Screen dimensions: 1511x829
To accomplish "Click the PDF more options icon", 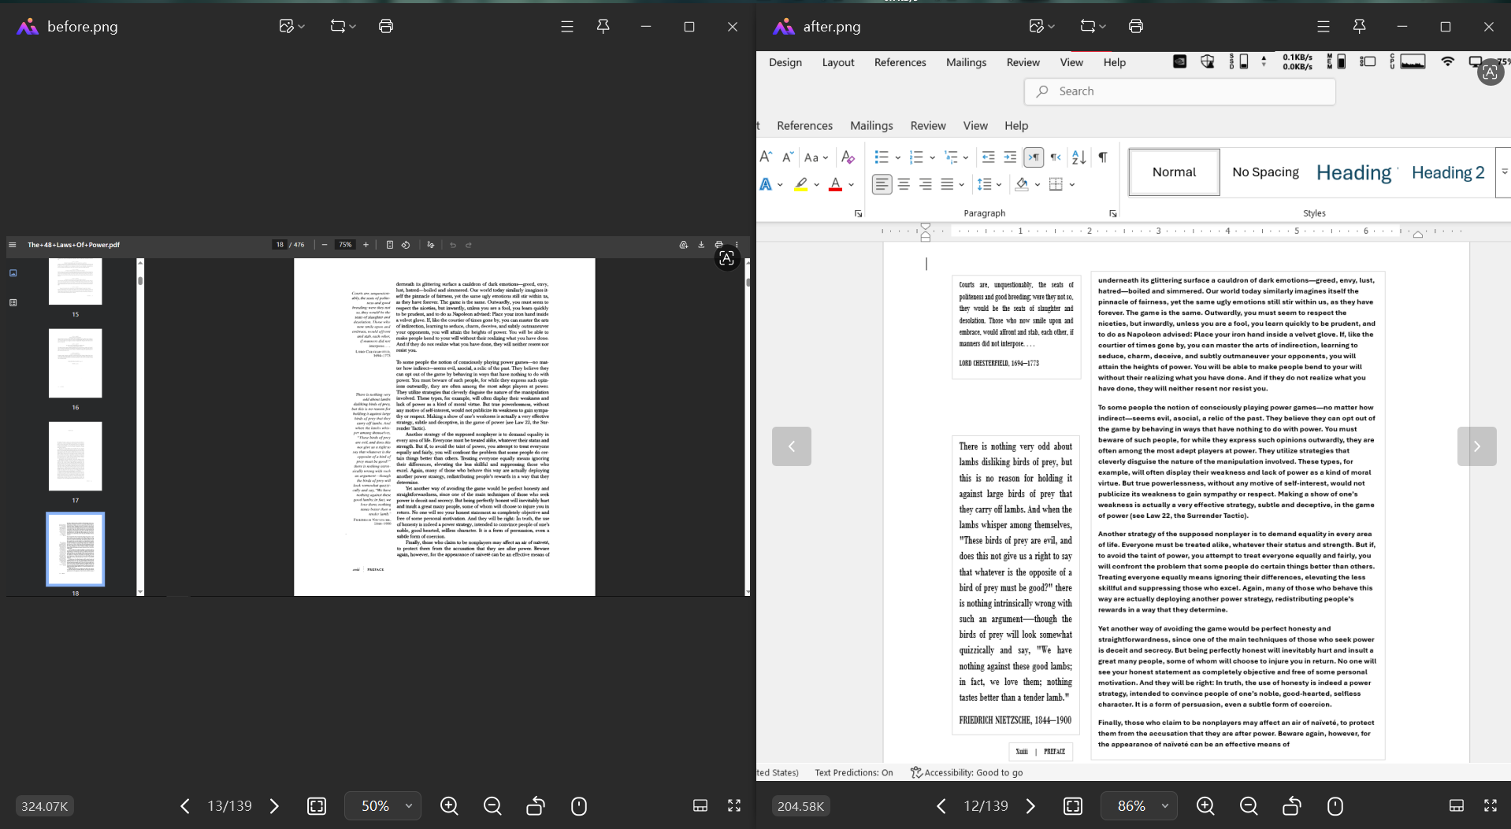I will (x=737, y=245).
